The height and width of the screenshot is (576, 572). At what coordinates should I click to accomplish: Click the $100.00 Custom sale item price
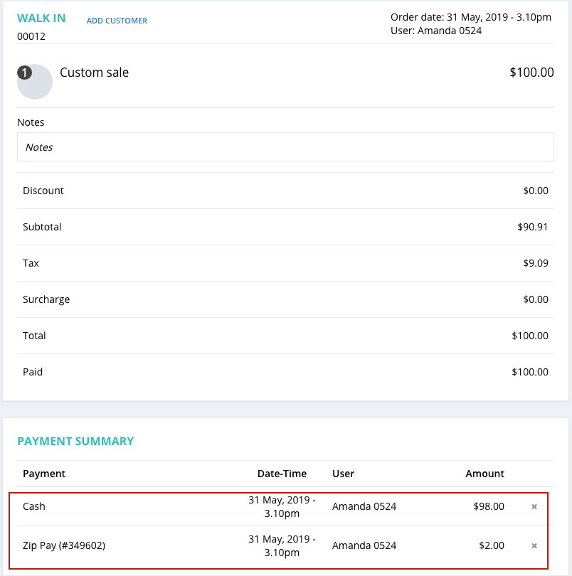pyautogui.click(x=531, y=73)
